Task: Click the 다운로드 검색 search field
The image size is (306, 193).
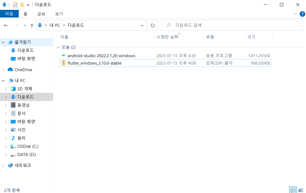Action: [232, 25]
